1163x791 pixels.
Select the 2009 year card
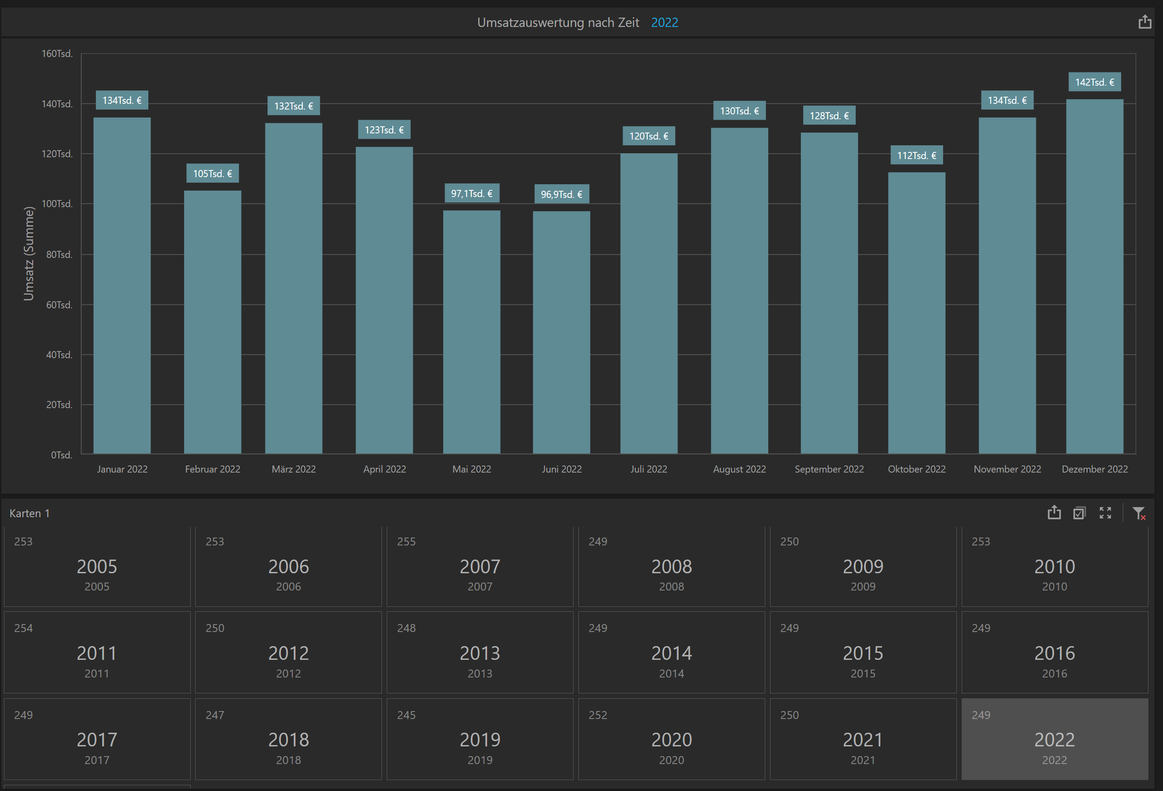[x=863, y=566]
